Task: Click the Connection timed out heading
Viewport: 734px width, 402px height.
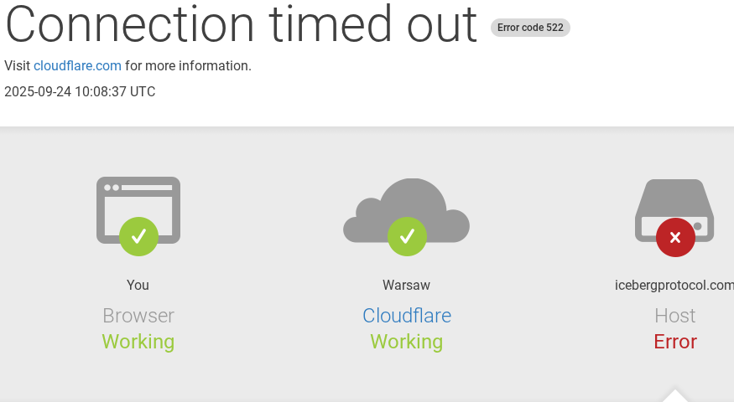Action: [x=242, y=23]
